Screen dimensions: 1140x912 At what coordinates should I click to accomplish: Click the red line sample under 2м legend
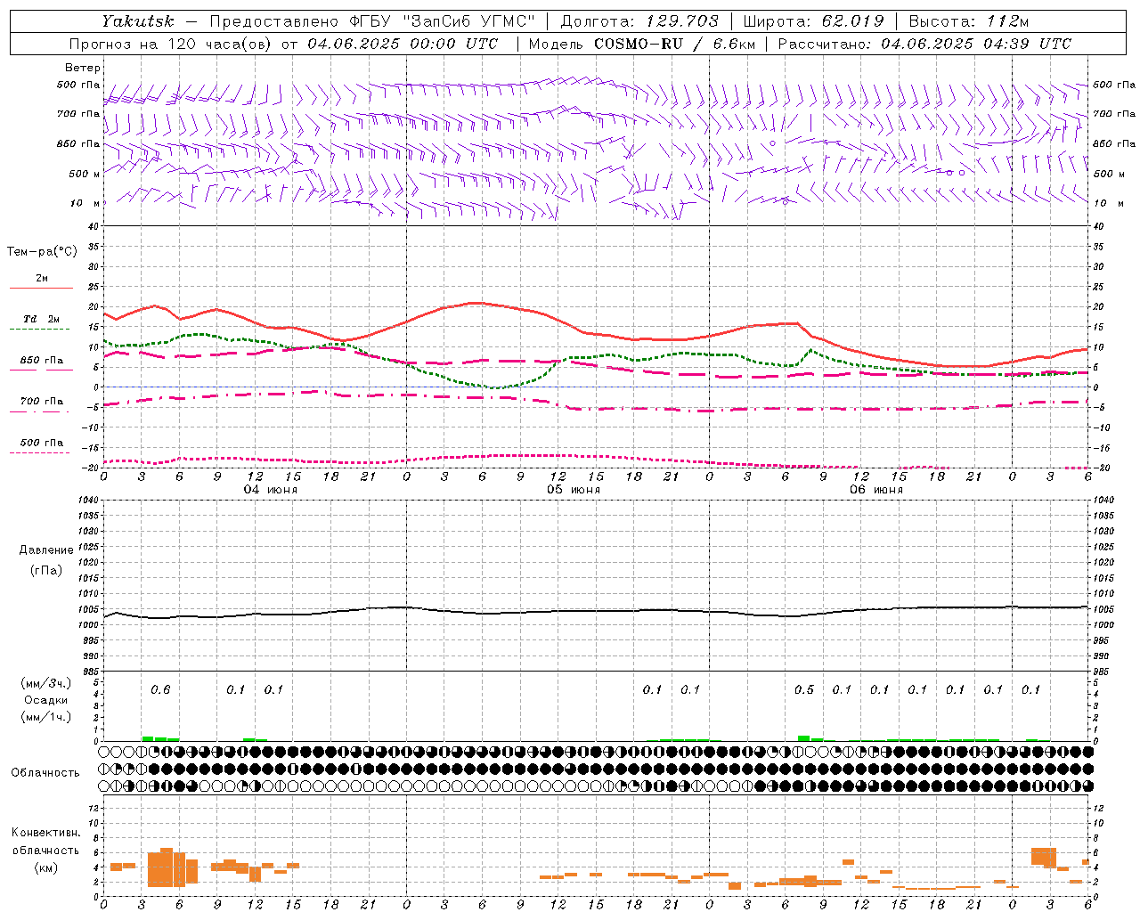(41, 288)
